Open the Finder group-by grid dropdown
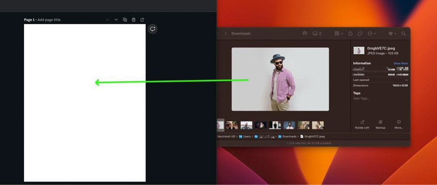 [x=339, y=34]
